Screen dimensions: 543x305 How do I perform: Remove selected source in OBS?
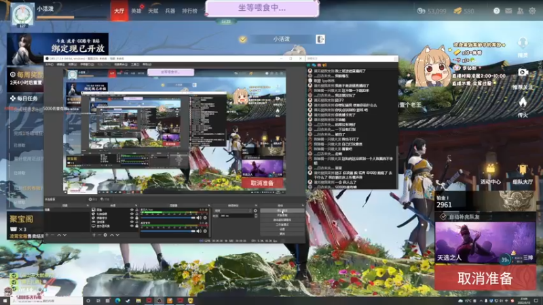point(99,235)
